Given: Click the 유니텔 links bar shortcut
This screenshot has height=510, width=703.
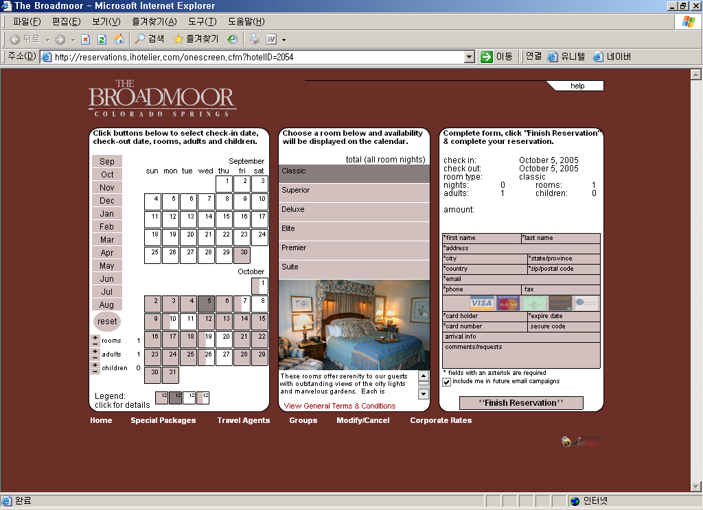Looking at the screenshot, I should [566, 56].
